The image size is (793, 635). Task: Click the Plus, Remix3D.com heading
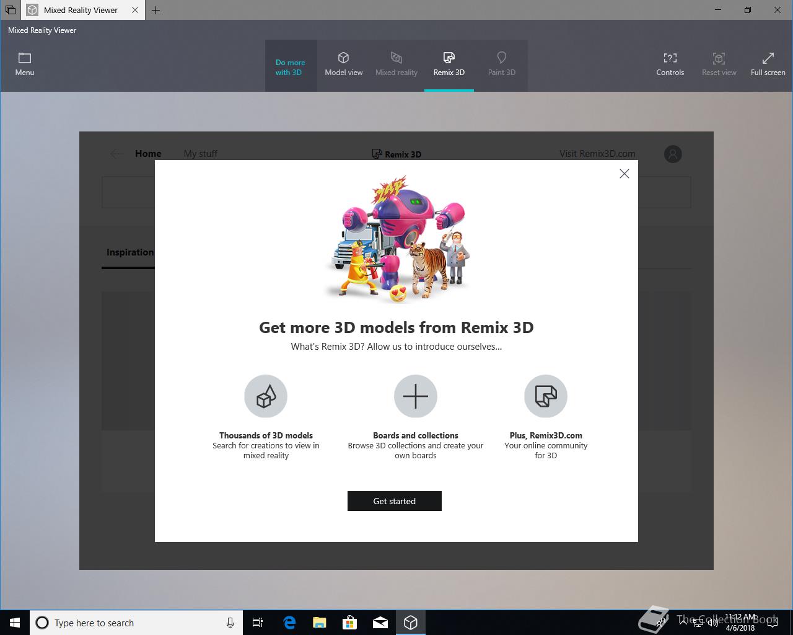[546, 435]
